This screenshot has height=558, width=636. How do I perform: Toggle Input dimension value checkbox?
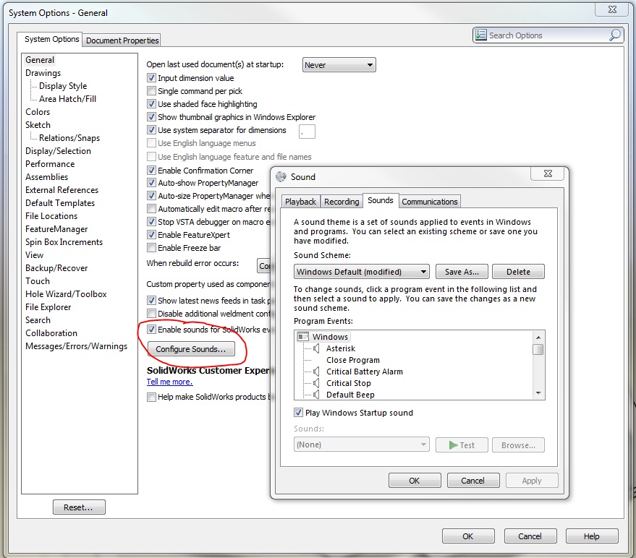(x=151, y=78)
